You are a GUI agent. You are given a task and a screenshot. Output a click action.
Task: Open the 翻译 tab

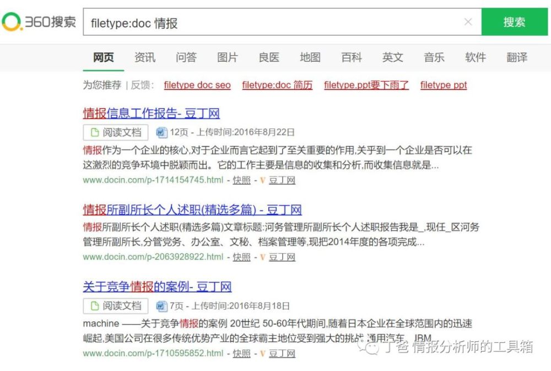[517, 57]
